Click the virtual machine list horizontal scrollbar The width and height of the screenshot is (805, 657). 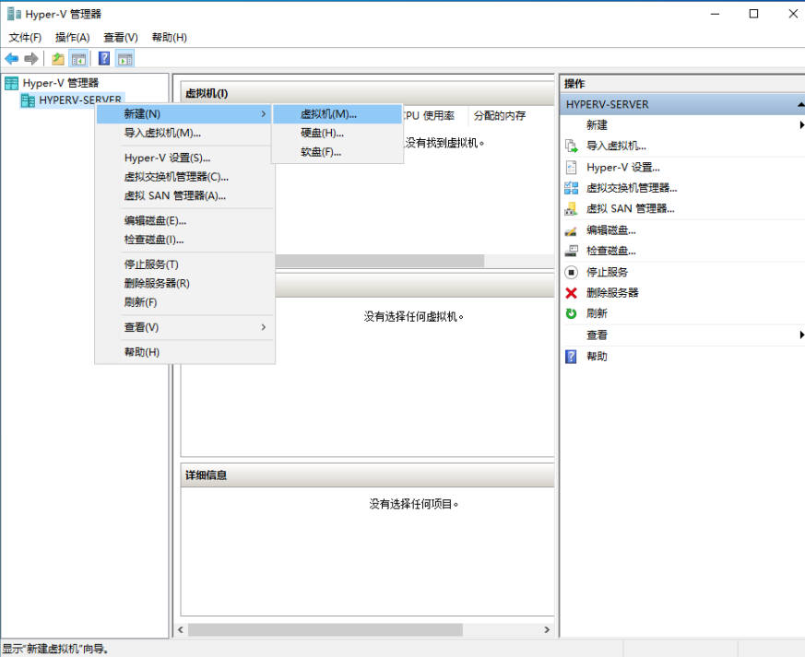point(380,261)
